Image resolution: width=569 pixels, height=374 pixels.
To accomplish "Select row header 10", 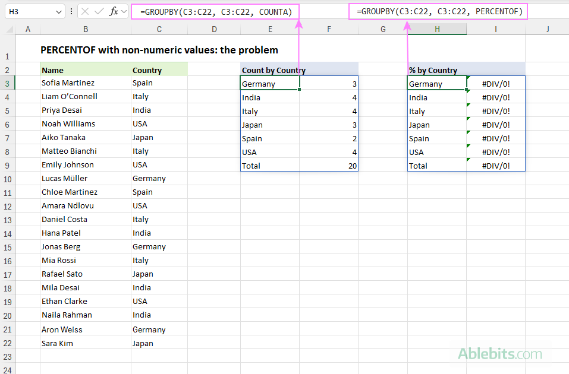I will coord(8,178).
